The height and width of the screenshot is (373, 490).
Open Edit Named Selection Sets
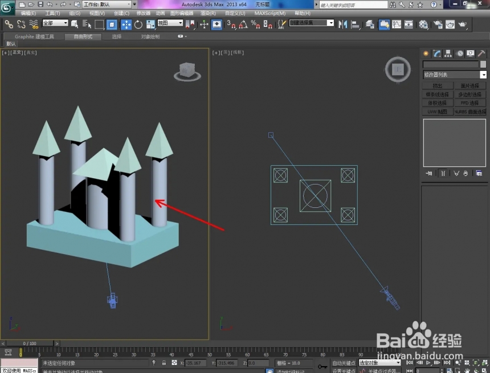pyautogui.click(x=282, y=24)
